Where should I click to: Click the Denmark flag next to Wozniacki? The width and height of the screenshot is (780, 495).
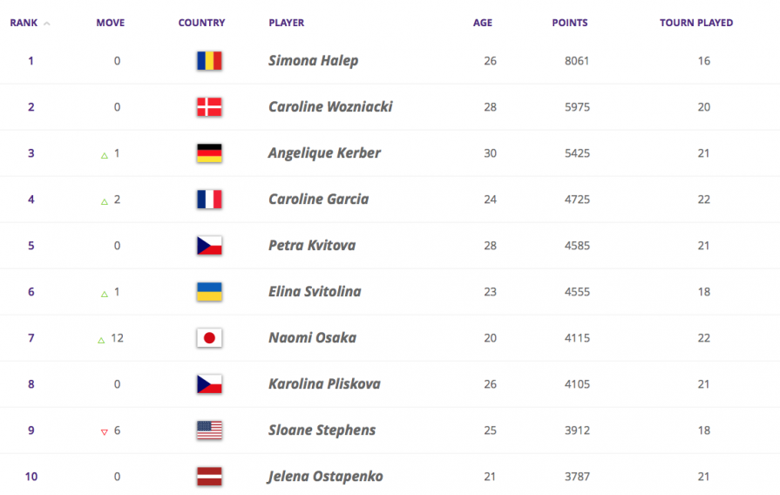click(x=209, y=107)
